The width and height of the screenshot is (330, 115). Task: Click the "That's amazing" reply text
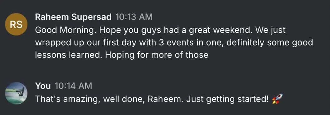pos(67,99)
